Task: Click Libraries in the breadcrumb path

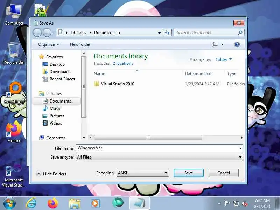Action: coord(78,33)
